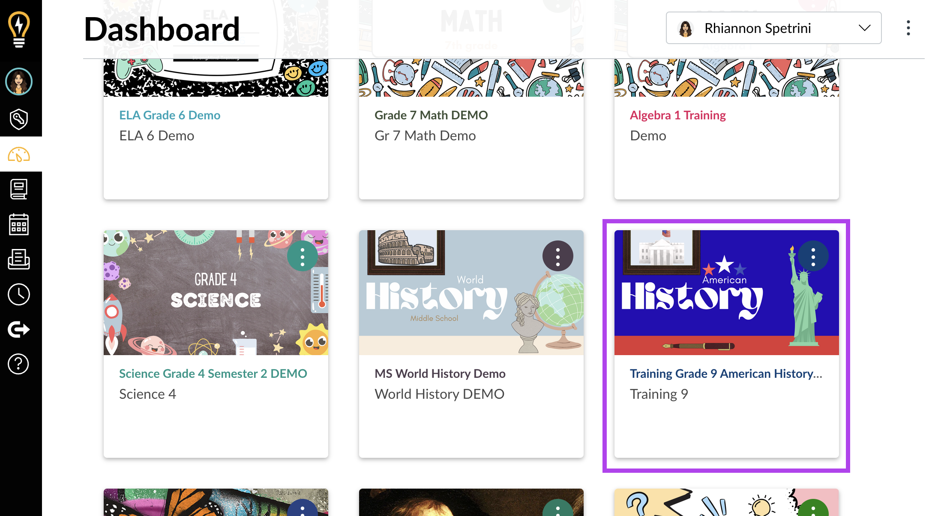Click the Grade 7 Math card banner image
947x516 pixels.
click(471, 78)
